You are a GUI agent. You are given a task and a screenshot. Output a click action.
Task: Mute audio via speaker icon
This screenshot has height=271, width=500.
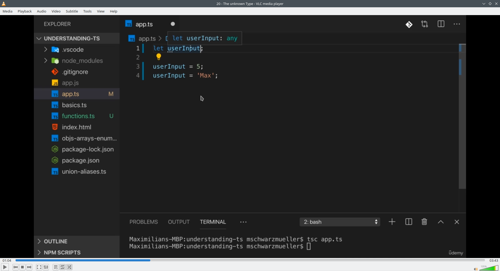[476, 269]
